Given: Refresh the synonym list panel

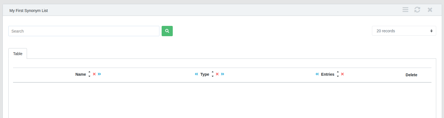Looking at the screenshot, I should [x=417, y=10].
